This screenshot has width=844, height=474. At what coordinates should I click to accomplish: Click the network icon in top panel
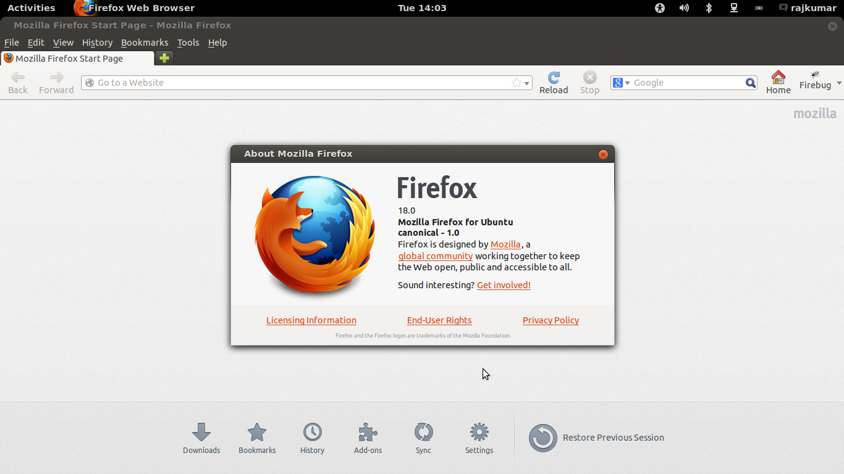[733, 8]
